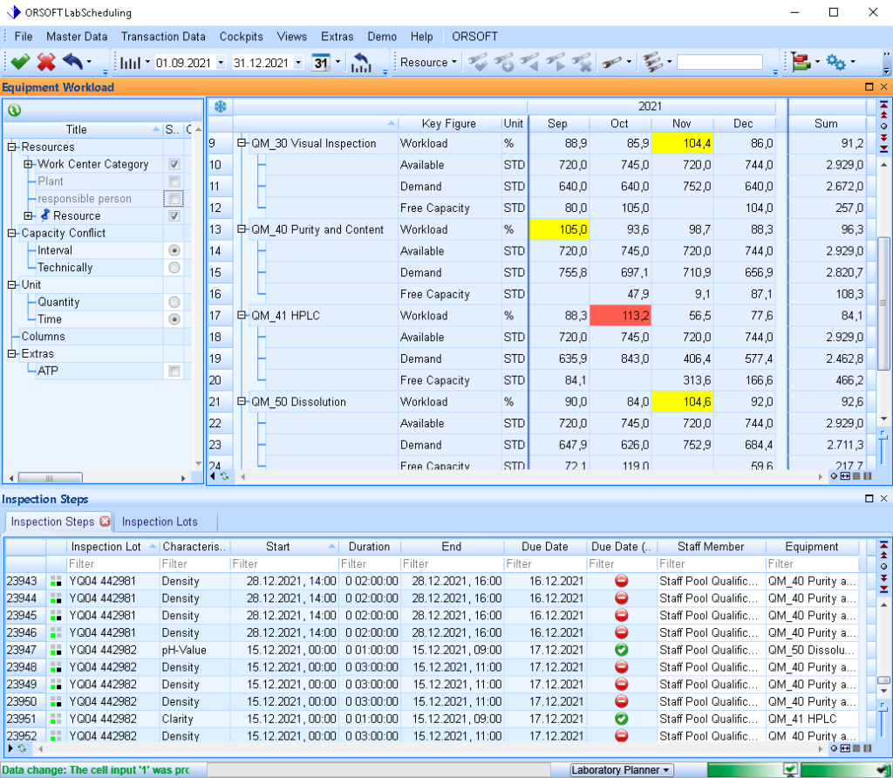Open the settings gear icon in the toolbar
This screenshot has width=893, height=778.
click(835, 62)
